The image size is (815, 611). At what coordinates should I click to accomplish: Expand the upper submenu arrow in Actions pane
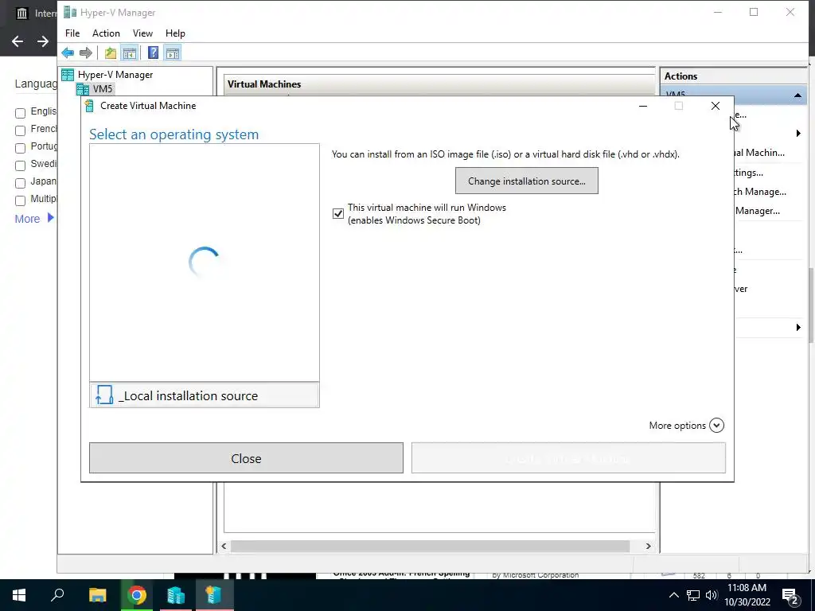798,134
